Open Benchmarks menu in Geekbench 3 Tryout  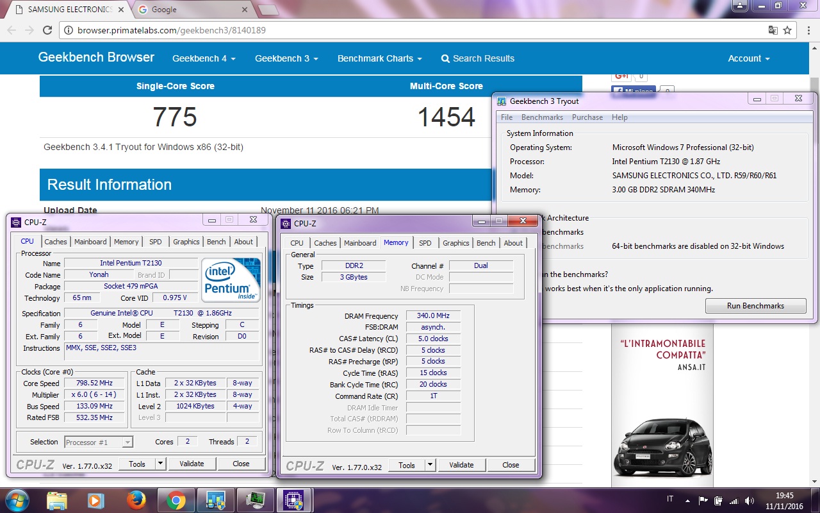click(x=542, y=117)
